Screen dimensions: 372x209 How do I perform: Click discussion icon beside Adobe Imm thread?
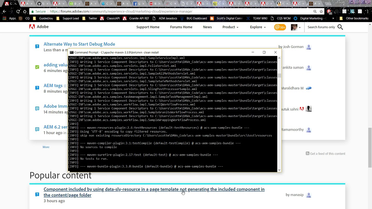coord(37,109)
